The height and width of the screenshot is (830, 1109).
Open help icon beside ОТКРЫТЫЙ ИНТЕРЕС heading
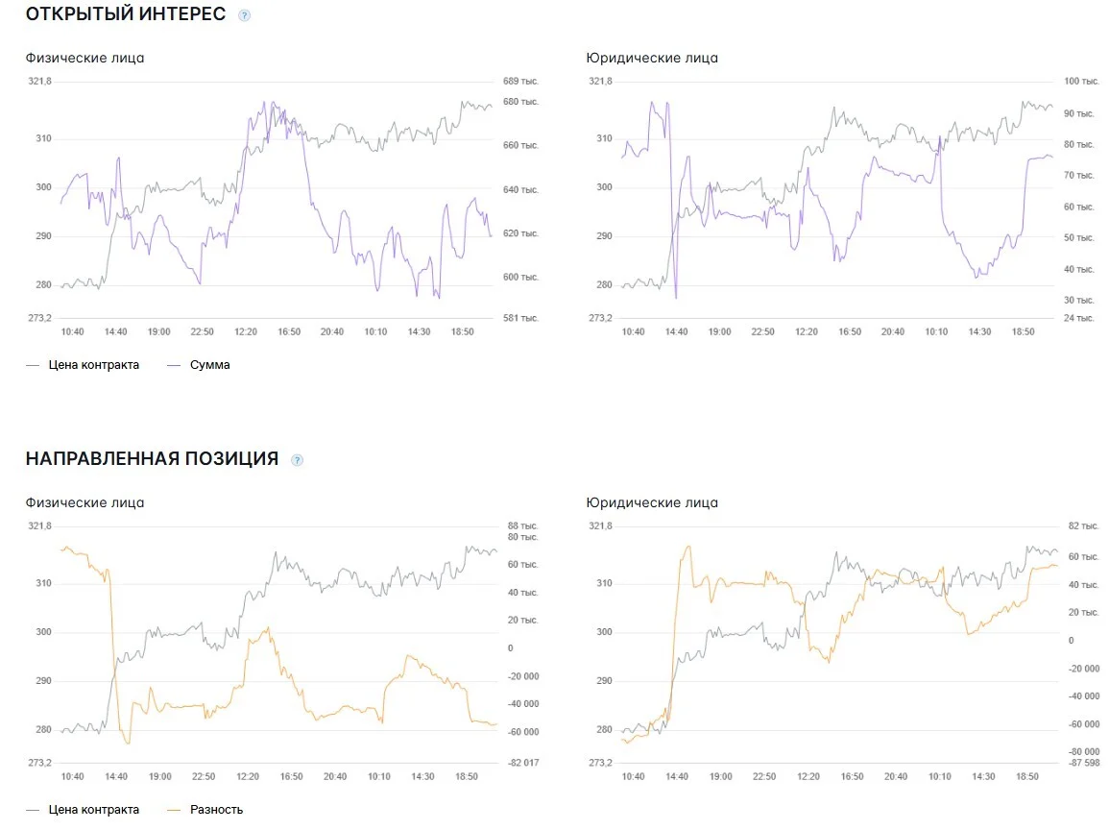(x=244, y=14)
